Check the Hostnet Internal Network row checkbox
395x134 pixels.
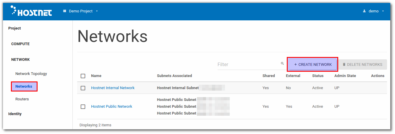click(83, 88)
